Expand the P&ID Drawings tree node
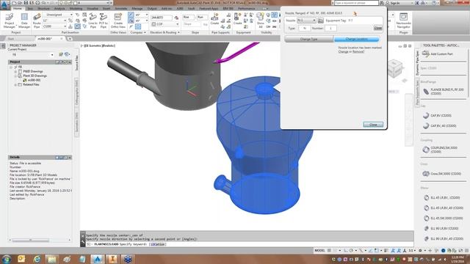This screenshot has height=264, width=470. click(15, 72)
